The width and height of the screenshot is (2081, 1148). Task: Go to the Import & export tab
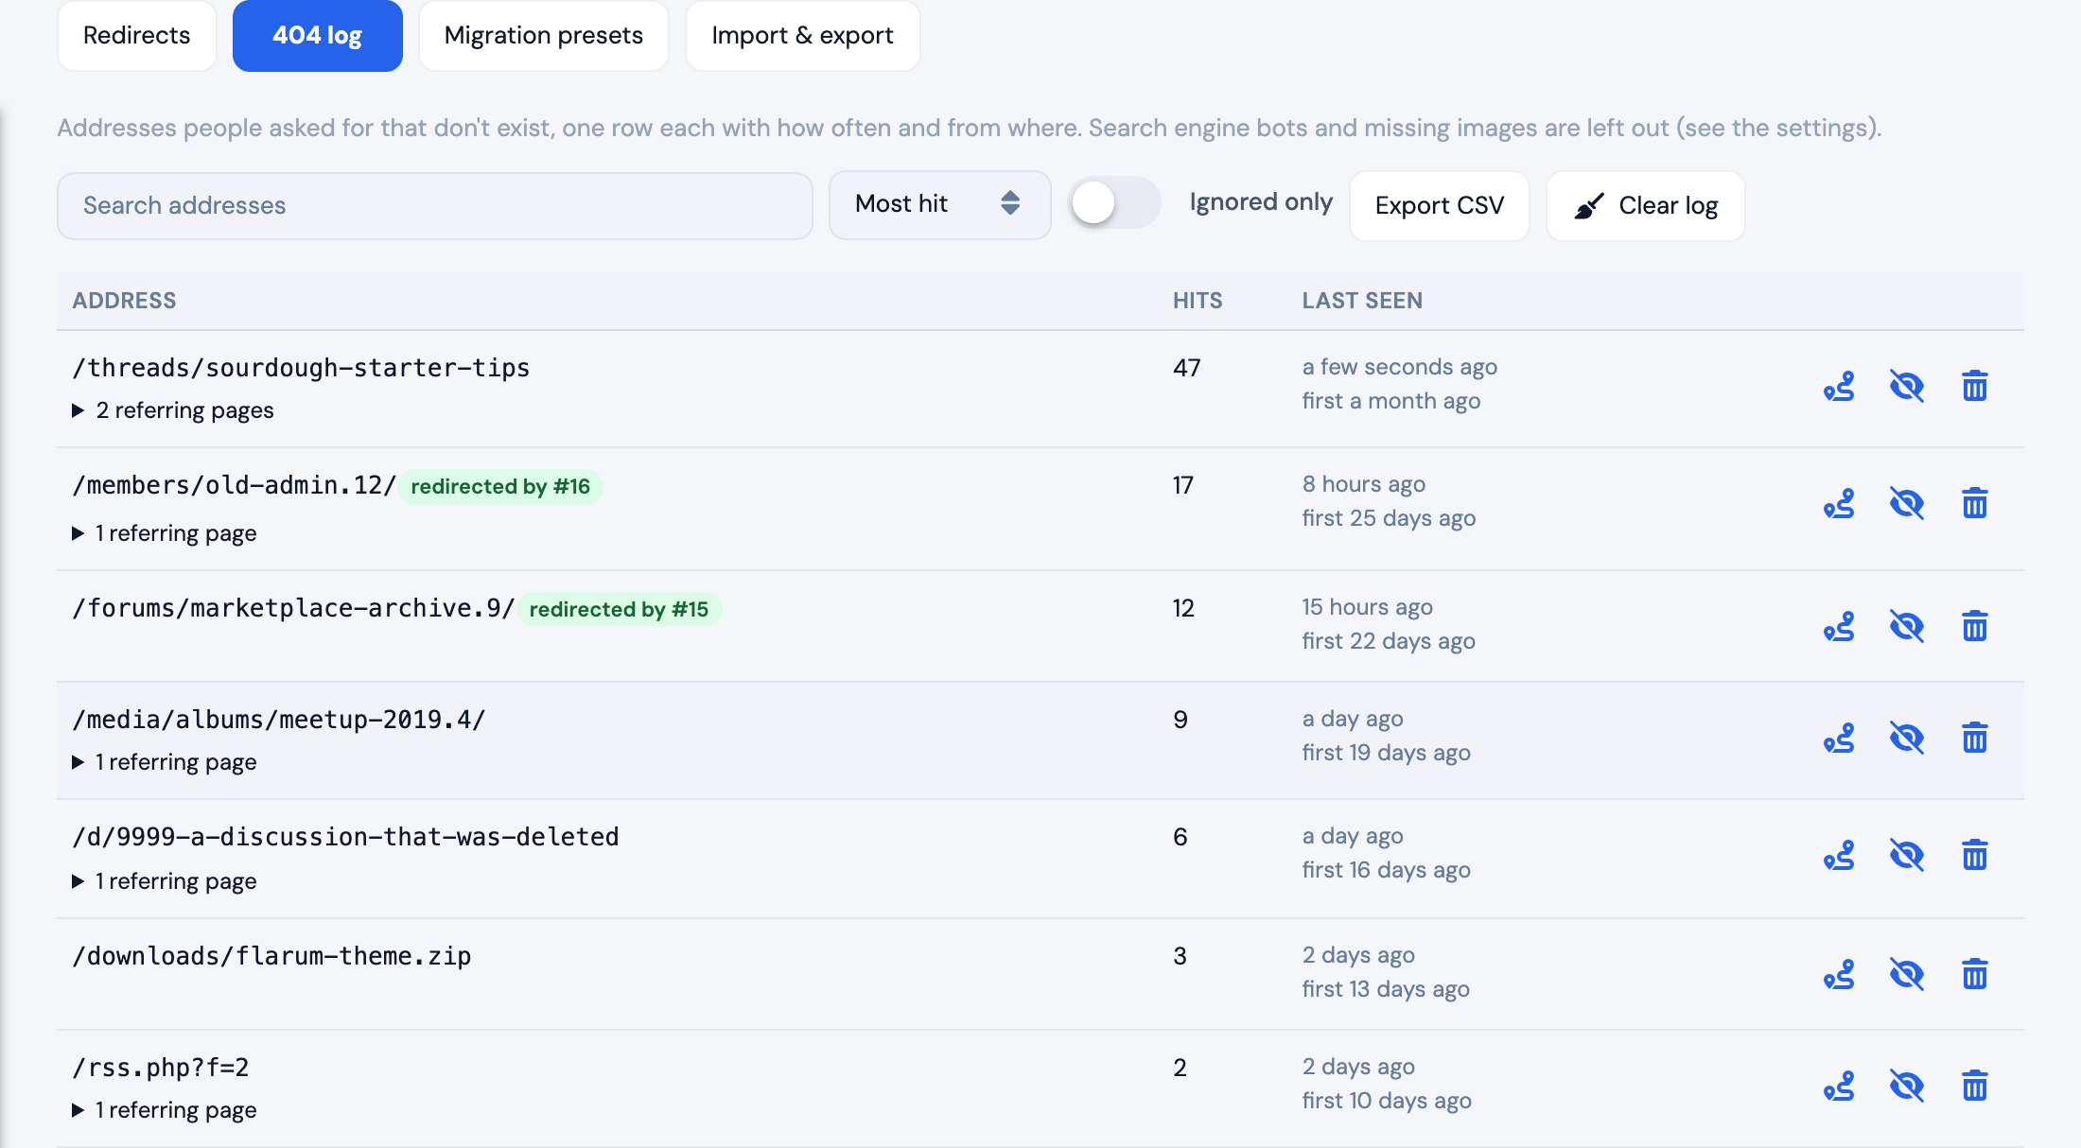tap(803, 36)
